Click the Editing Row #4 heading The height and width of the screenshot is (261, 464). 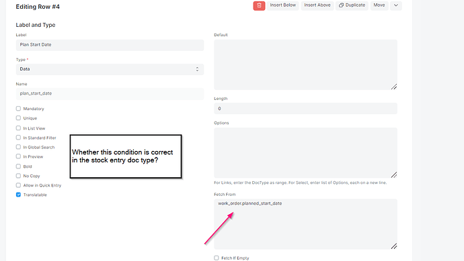(x=38, y=7)
